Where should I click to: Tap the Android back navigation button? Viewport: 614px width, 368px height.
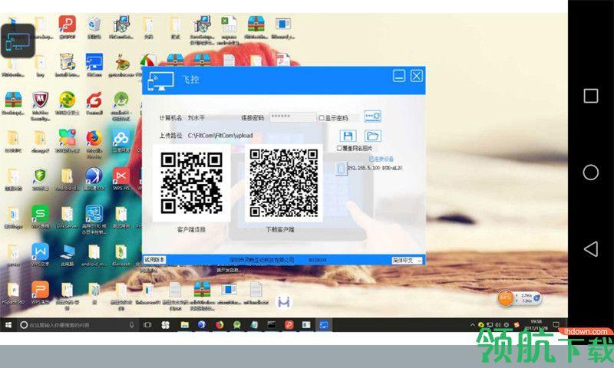590,249
